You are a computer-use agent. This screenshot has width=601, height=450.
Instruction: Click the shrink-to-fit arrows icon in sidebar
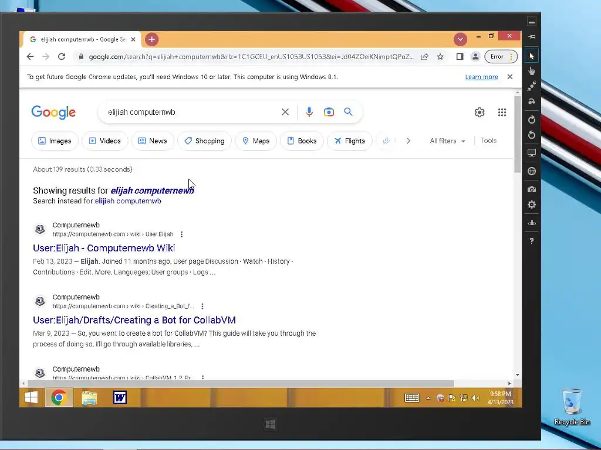[532, 86]
